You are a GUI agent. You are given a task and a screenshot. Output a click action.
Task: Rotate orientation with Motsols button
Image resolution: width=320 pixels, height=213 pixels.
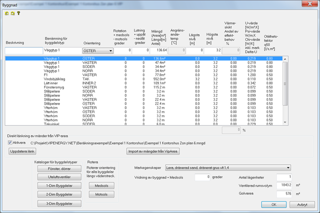coord(101,194)
